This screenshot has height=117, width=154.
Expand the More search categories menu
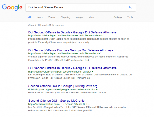point(91,17)
